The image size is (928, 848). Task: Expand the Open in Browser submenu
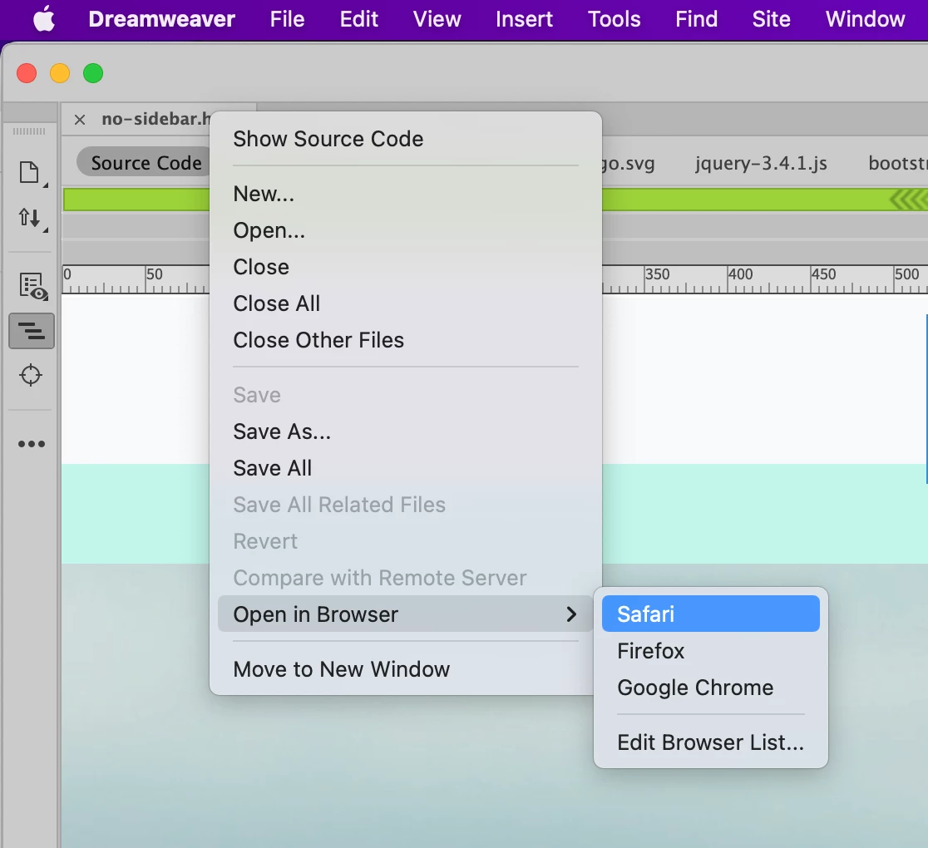[x=406, y=614]
